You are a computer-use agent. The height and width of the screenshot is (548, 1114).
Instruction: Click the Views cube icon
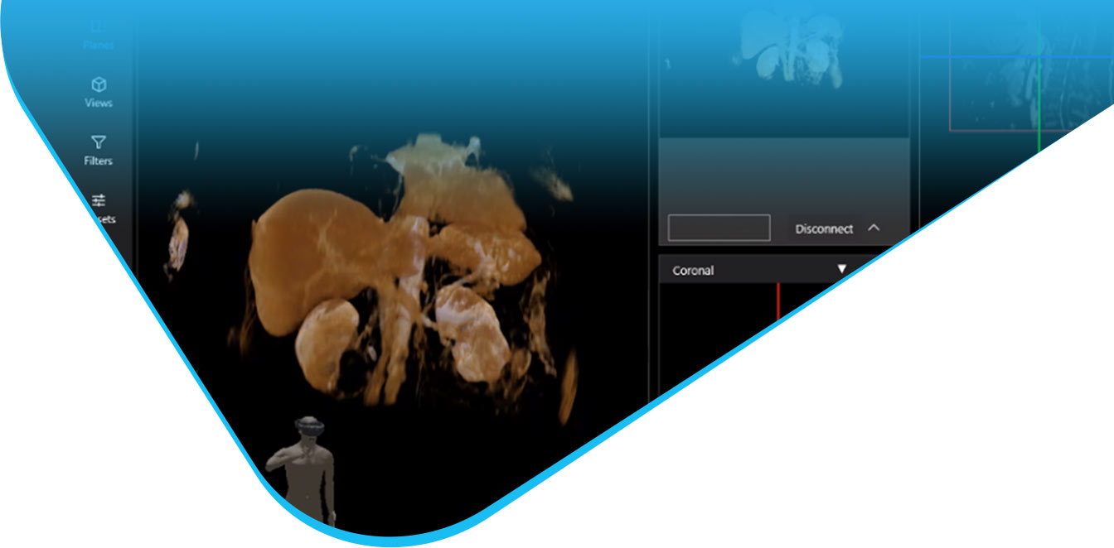click(99, 85)
